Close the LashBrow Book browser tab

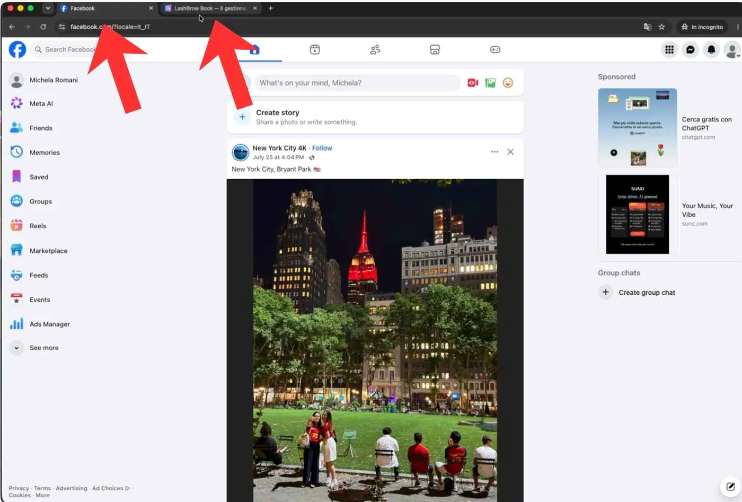click(x=255, y=8)
